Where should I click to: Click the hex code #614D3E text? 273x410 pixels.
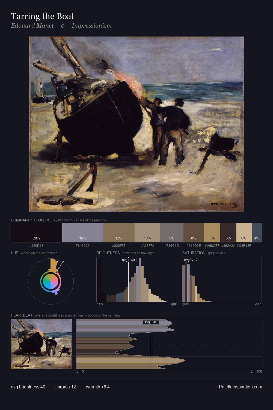click(x=194, y=246)
